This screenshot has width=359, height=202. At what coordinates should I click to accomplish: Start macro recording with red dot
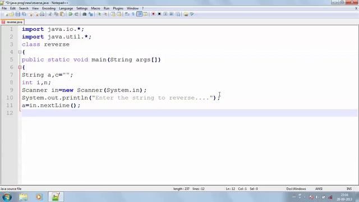(x=153, y=14)
